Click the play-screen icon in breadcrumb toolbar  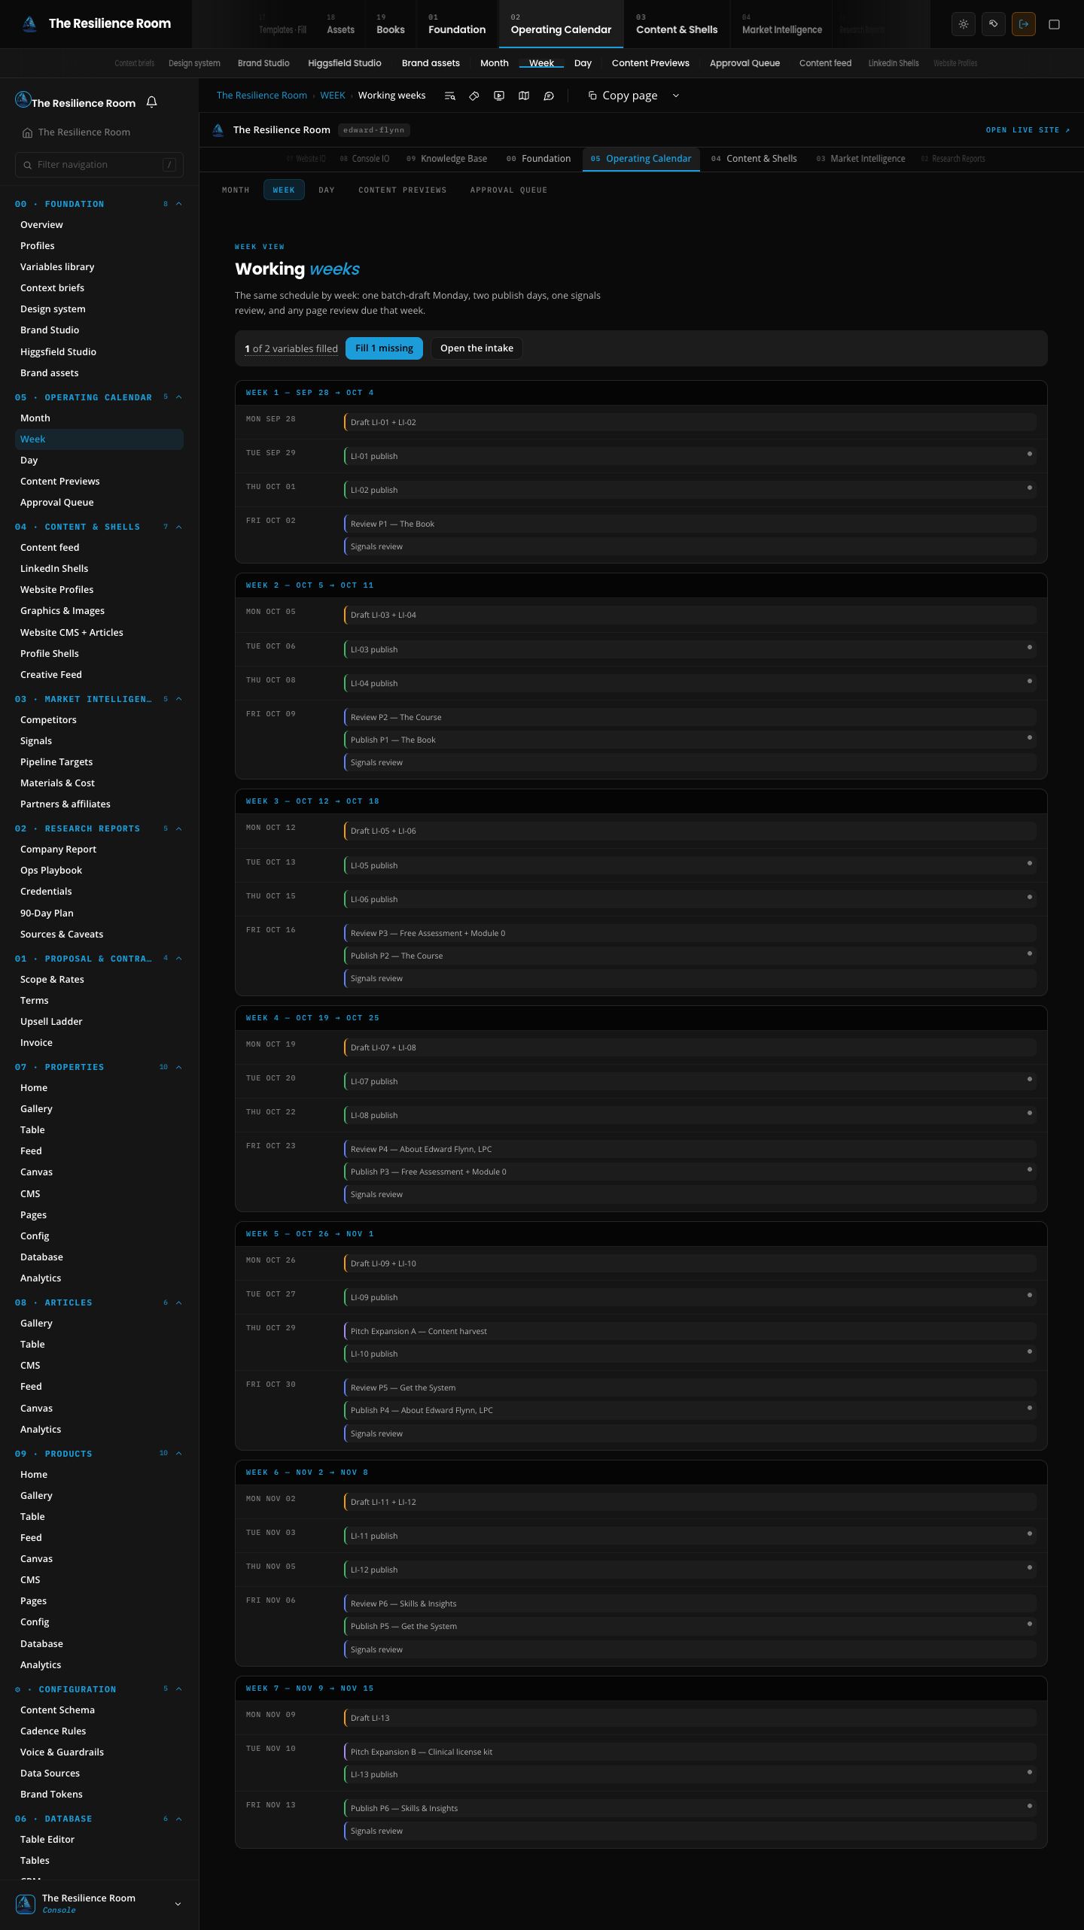click(x=499, y=96)
